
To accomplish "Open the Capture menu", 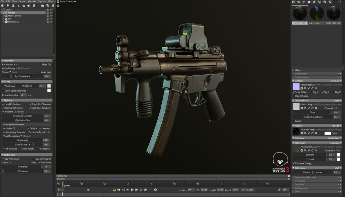I will (x=41, y=1).
